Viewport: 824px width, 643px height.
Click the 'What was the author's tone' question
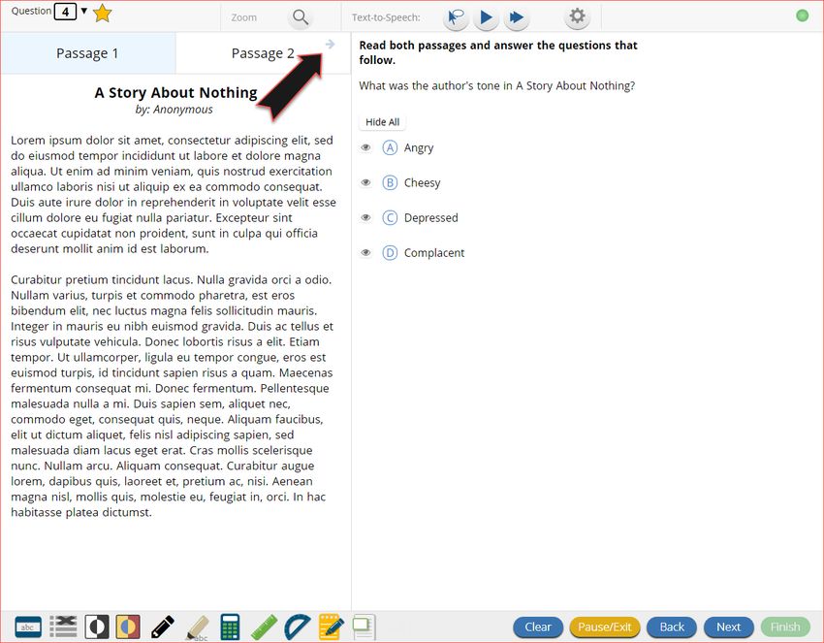(497, 85)
